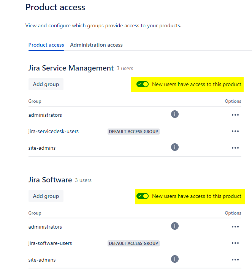Click administrators under Jira Service Management
252x276 pixels.
45,115
